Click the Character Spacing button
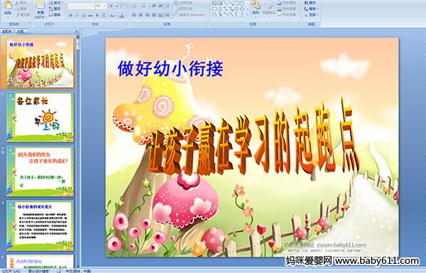 point(104,16)
